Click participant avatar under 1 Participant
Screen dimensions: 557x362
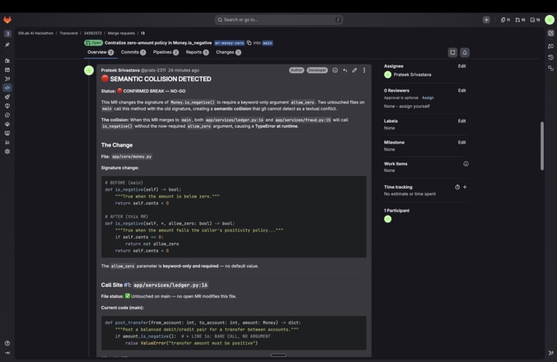pyautogui.click(x=388, y=219)
